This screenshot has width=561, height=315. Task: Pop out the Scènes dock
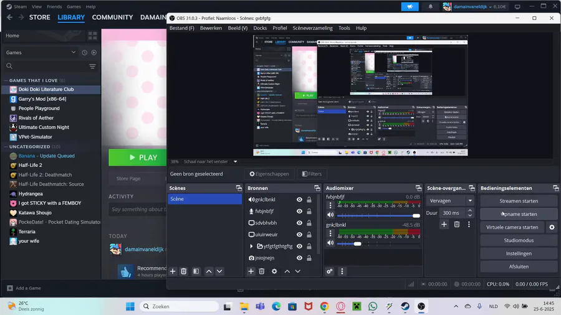tap(239, 188)
